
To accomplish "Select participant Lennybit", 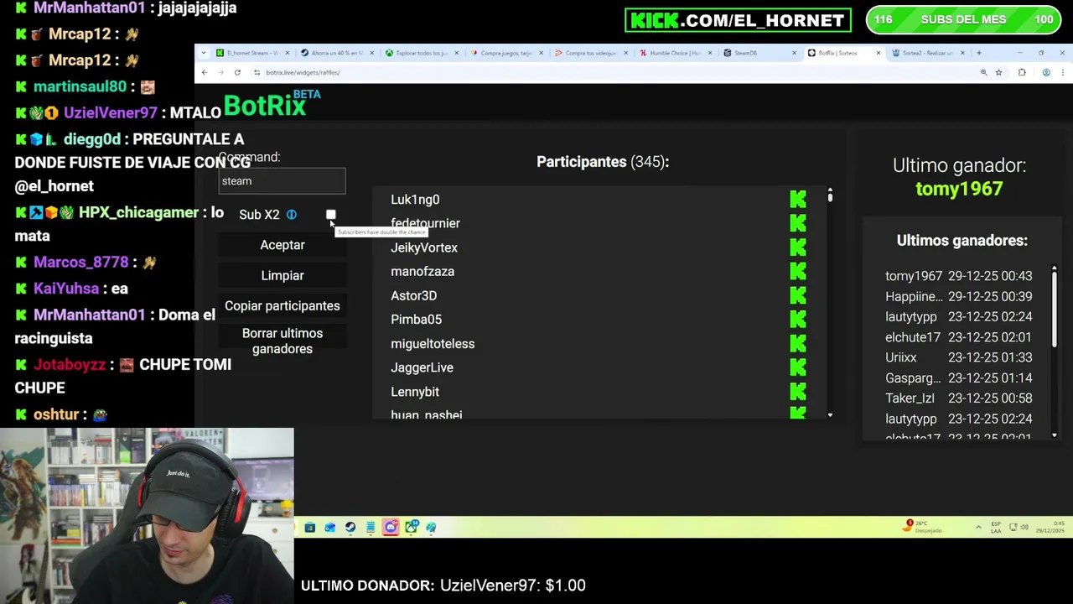I will (415, 392).
